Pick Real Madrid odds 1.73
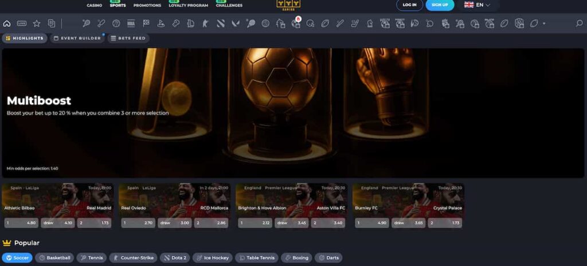Image resolution: width=587 pixels, height=266 pixels. point(95,223)
